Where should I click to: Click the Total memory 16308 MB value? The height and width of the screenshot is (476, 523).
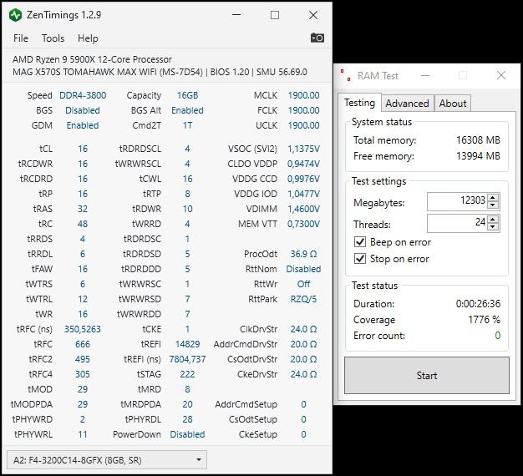pyautogui.click(x=479, y=140)
